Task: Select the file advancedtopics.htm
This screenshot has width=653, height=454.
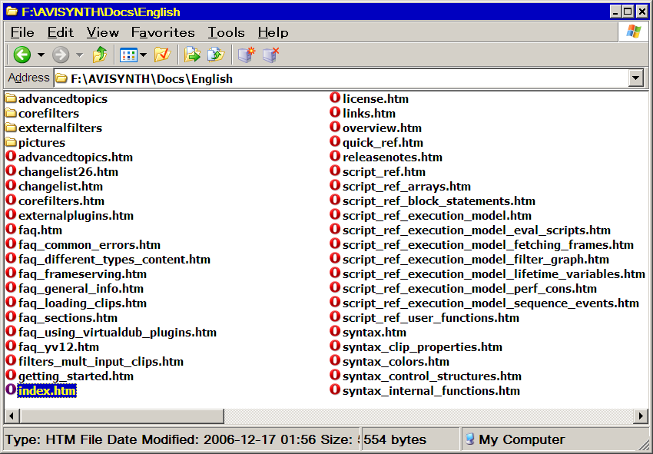Action: [75, 157]
